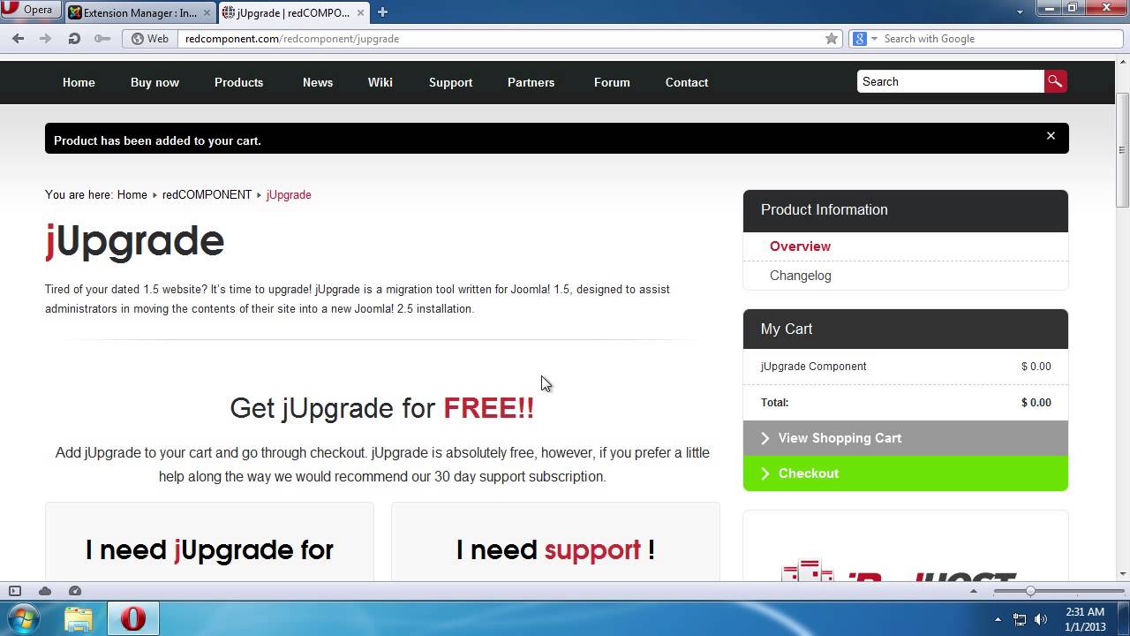This screenshot has width=1130, height=636.
Task: Reload the page with the refresh icon
Action: coord(74,38)
